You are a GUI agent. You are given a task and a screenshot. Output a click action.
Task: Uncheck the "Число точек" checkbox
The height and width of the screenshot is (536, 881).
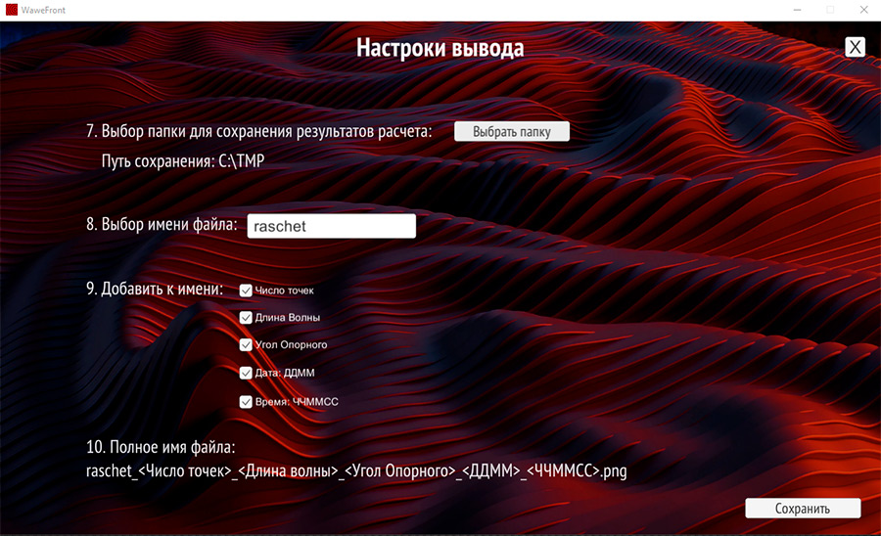(246, 290)
